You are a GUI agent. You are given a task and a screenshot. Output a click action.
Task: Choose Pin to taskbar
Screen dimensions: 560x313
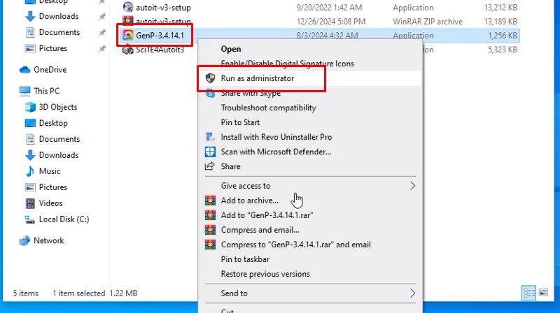coord(246,259)
